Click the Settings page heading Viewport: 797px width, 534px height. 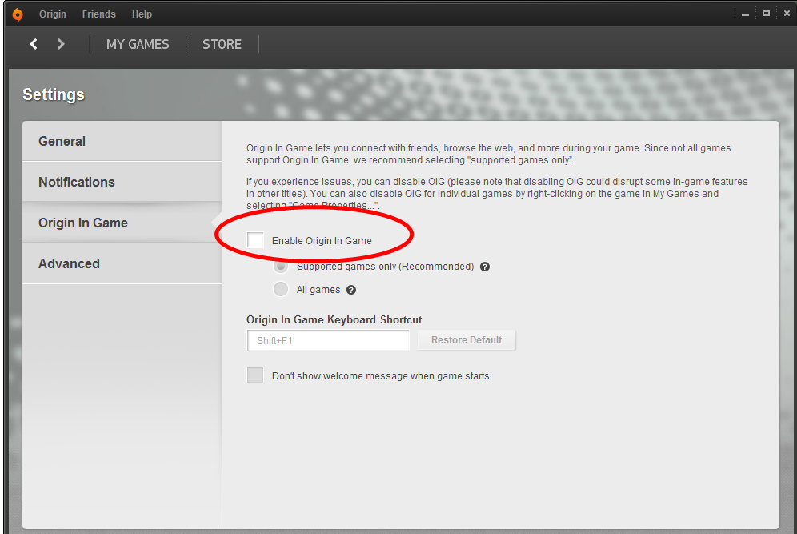pos(54,94)
